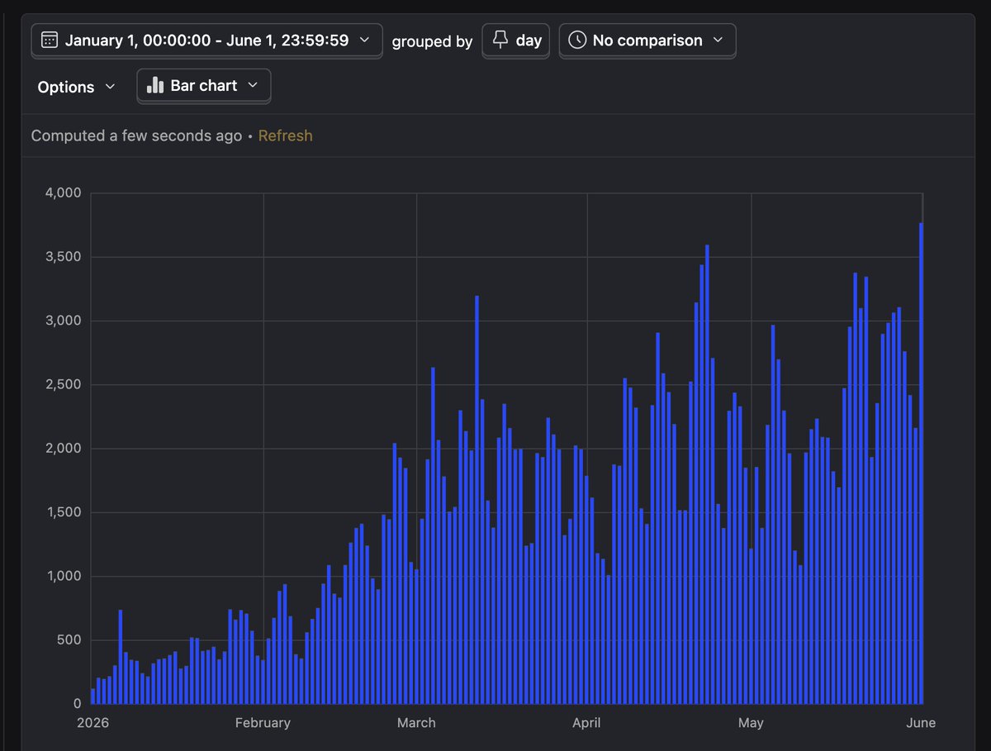Click the 2,500 y-axis label
The height and width of the screenshot is (751, 991).
tap(63, 385)
